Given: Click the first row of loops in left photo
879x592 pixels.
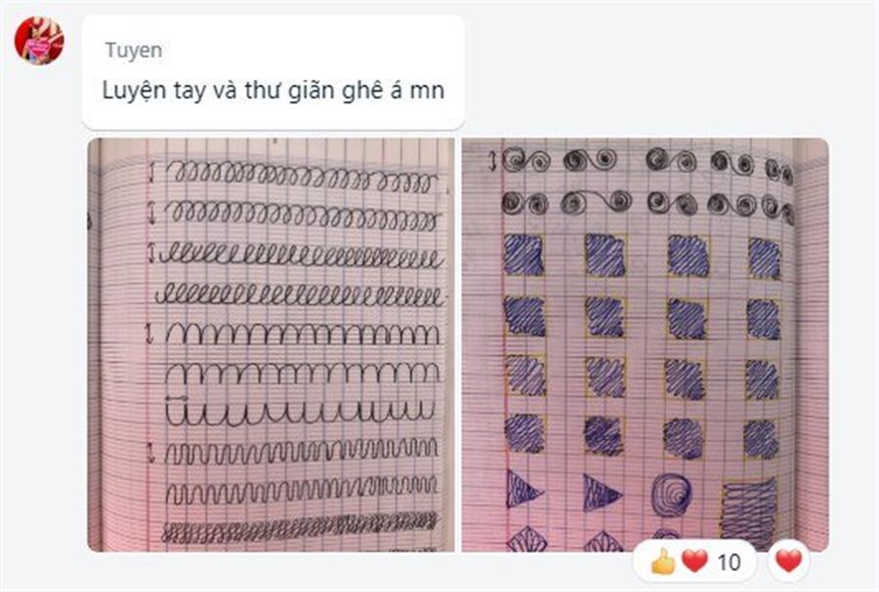Looking at the screenshot, I should [302, 176].
